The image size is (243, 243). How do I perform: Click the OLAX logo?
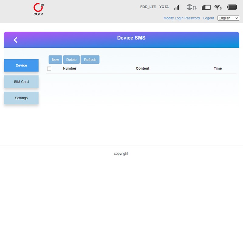(38, 9)
